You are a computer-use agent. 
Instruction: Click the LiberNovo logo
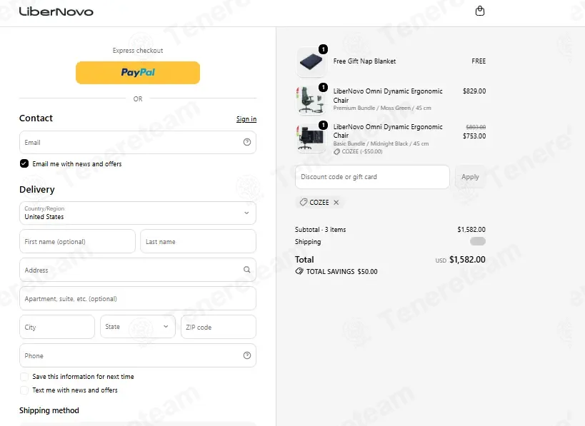pos(56,11)
